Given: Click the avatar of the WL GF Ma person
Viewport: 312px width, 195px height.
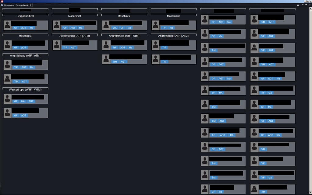Looking at the screenshot, I should pos(106,25).
